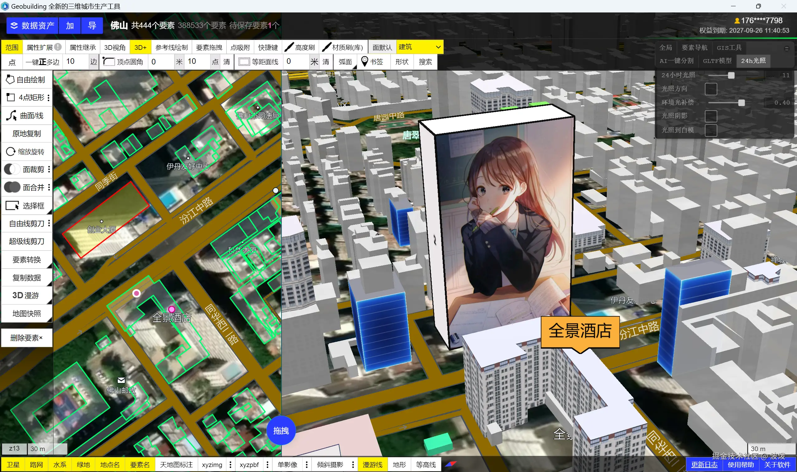
Task: Open 数据资产 data assets panel
Action: 32,26
